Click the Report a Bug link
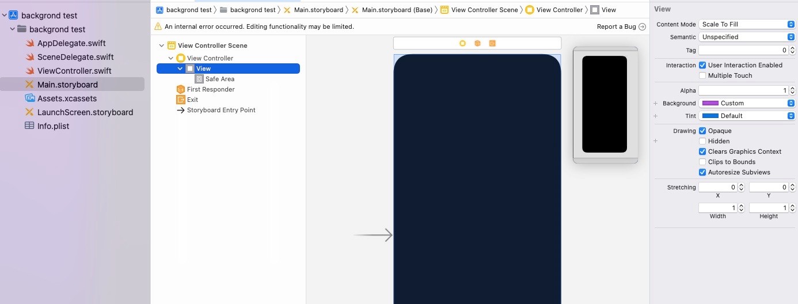798x304 pixels. point(616,26)
